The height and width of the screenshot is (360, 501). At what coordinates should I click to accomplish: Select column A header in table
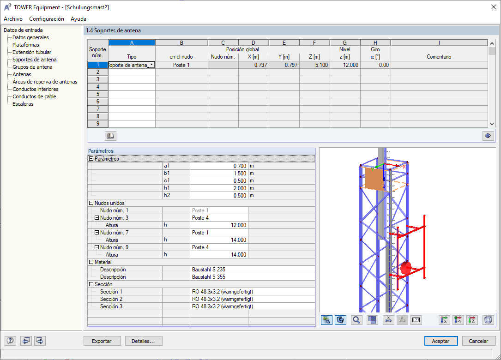[132, 43]
